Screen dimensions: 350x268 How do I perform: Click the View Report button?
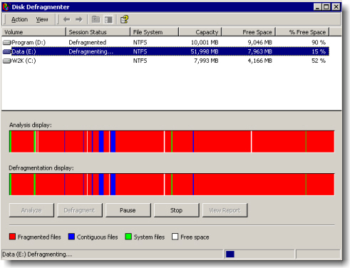pyautogui.click(x=225, y=210)
